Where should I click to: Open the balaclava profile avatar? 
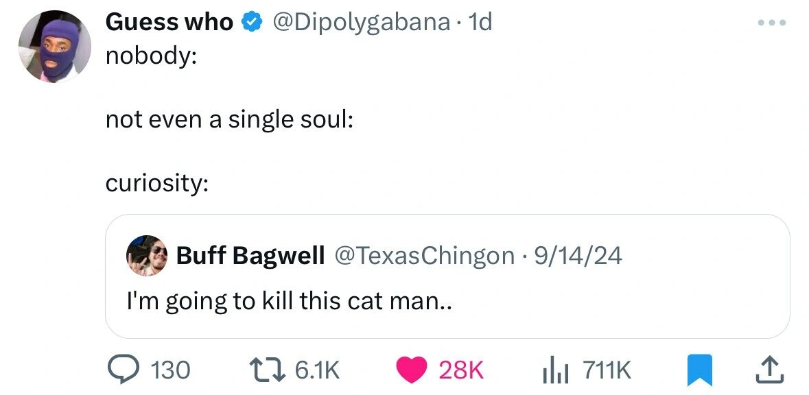(x=55, y=47)
